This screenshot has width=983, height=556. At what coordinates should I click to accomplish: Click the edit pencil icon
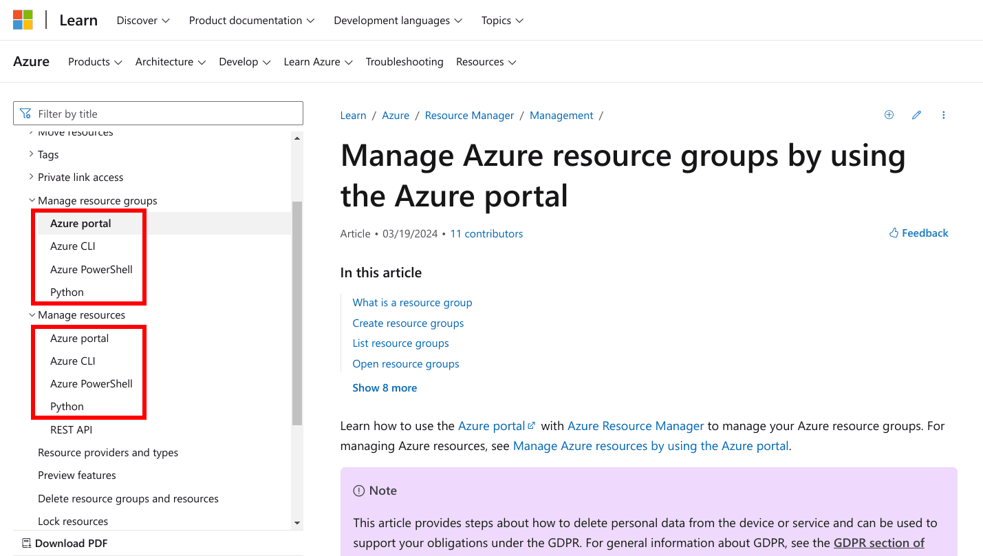coord(916,115)
